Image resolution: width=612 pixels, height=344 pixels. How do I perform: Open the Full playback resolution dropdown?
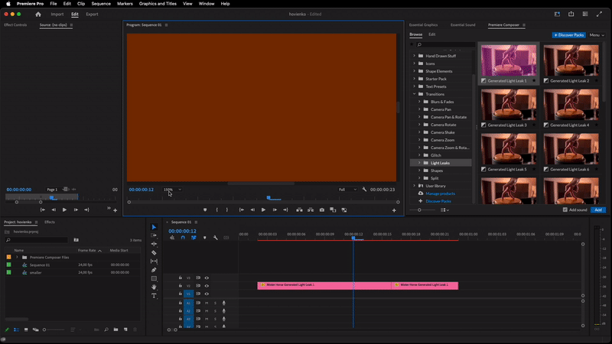(347, 190)
